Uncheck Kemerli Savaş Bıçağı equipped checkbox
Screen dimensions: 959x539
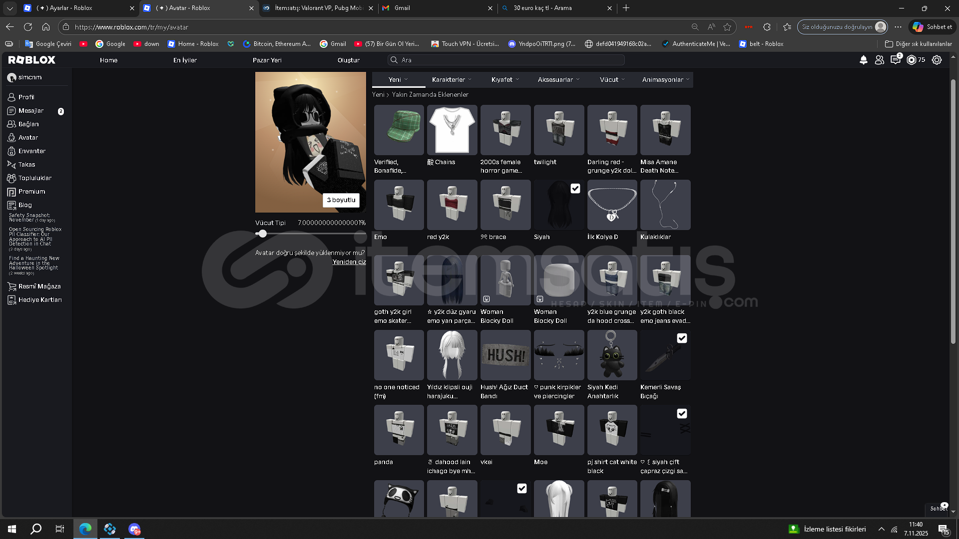[682, 338]
